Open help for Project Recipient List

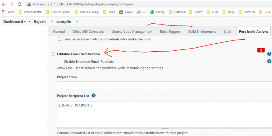tap(93, 96)
